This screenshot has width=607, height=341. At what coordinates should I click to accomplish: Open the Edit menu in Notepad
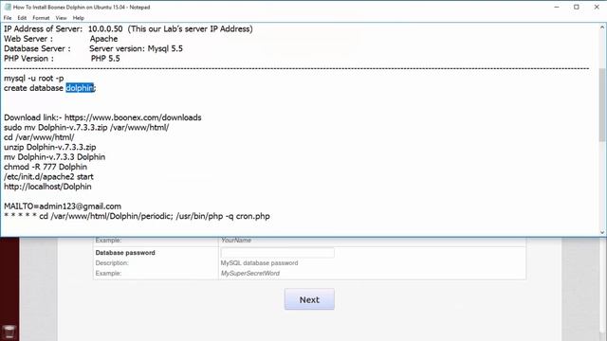pos(22,18)
